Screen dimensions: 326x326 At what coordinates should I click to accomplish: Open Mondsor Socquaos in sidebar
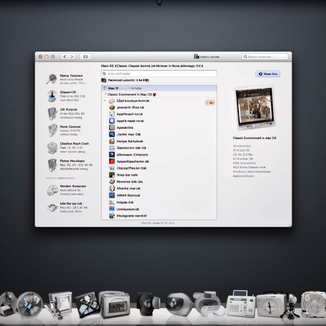[x=67, y=190]
